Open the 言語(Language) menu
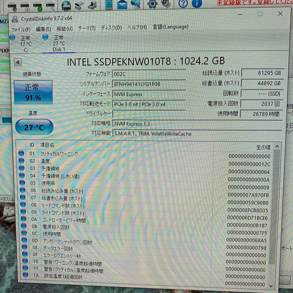293x293 pixels. click(x=170, y=27)
